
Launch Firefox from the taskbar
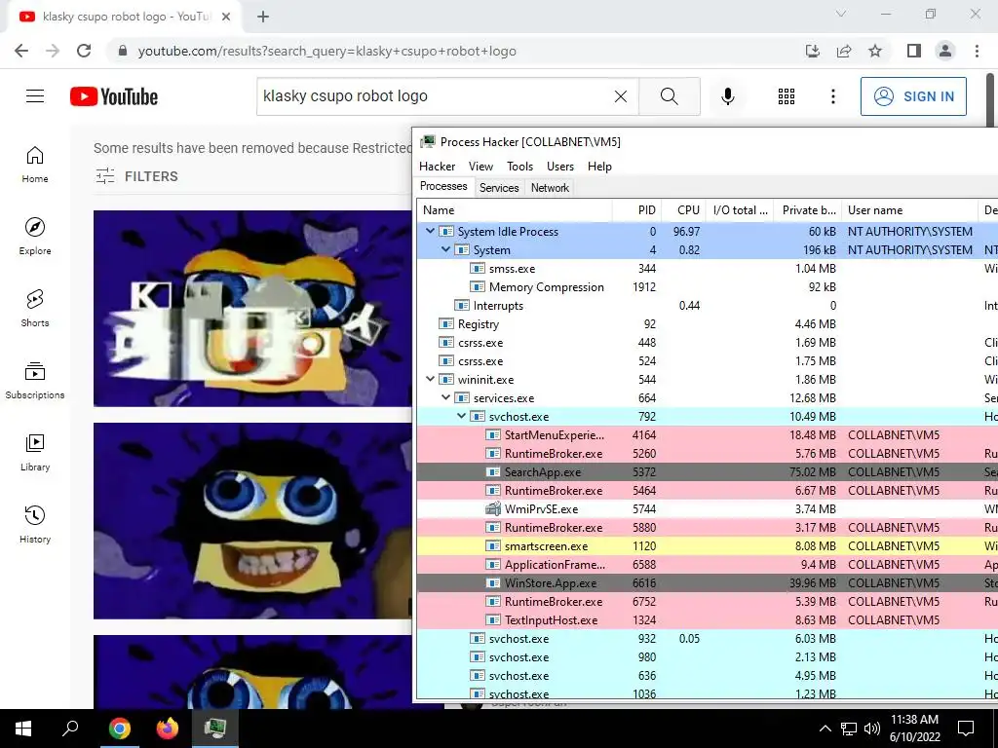(168, 729)
